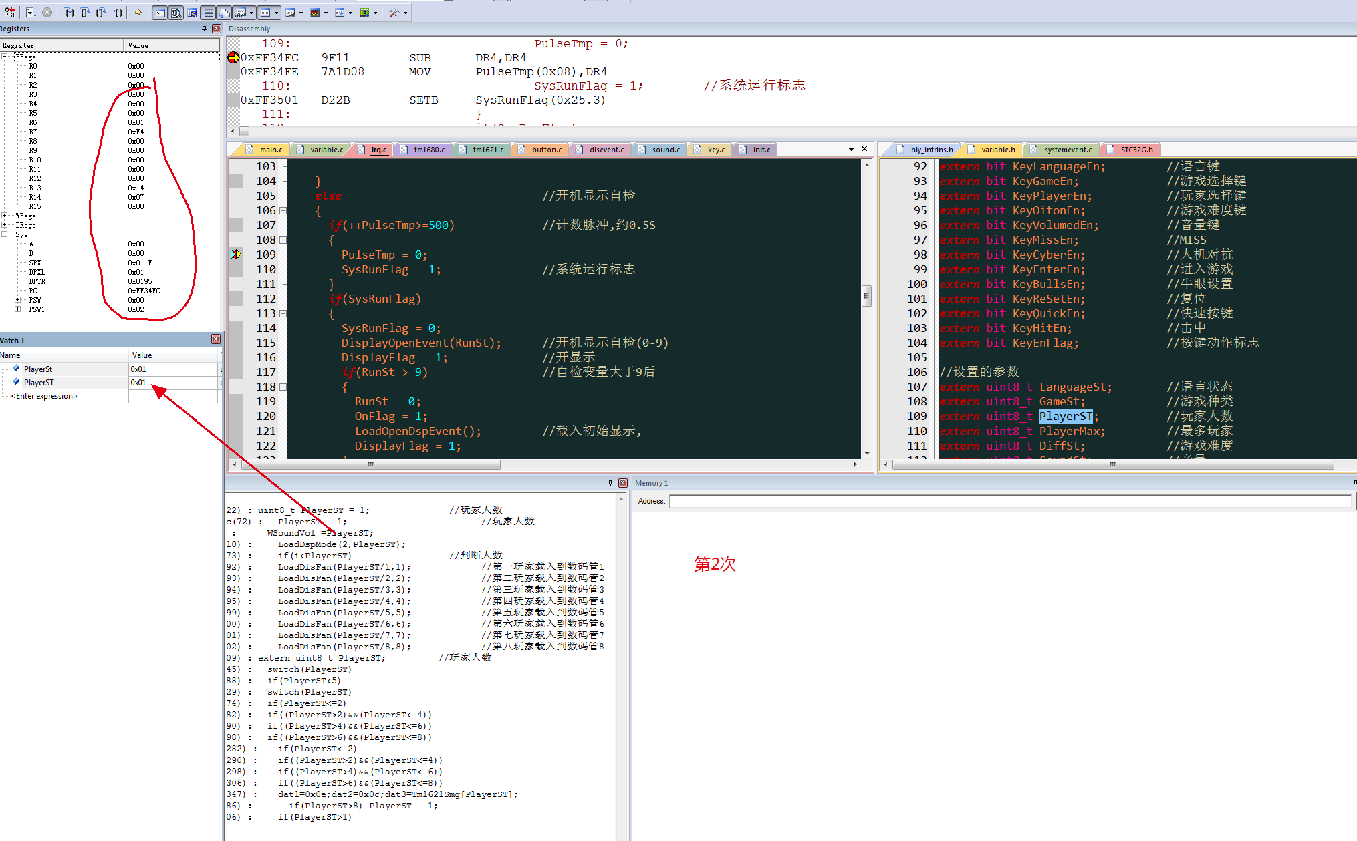Click the breakpoint marker at address 0xFF34FC

233,57
